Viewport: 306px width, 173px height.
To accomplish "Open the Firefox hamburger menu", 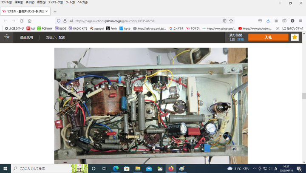I will point(300,20).
